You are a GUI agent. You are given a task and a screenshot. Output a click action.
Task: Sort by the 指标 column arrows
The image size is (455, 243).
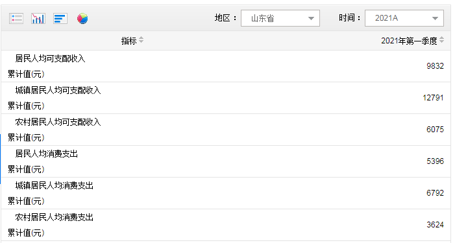141,40
